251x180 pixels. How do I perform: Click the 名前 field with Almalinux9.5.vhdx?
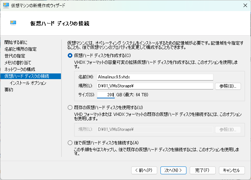pos(155,77)
